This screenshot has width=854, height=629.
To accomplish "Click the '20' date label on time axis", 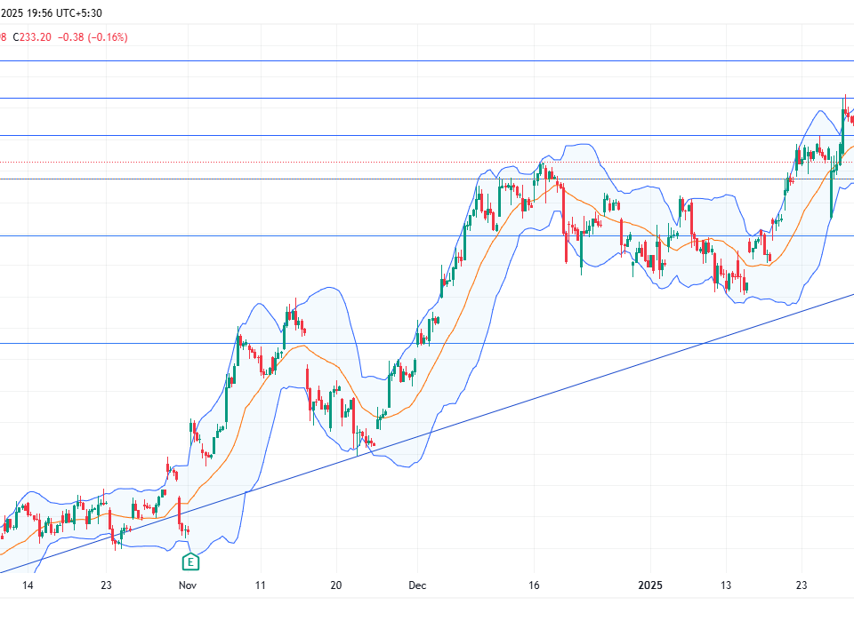I will coord(336,585).
